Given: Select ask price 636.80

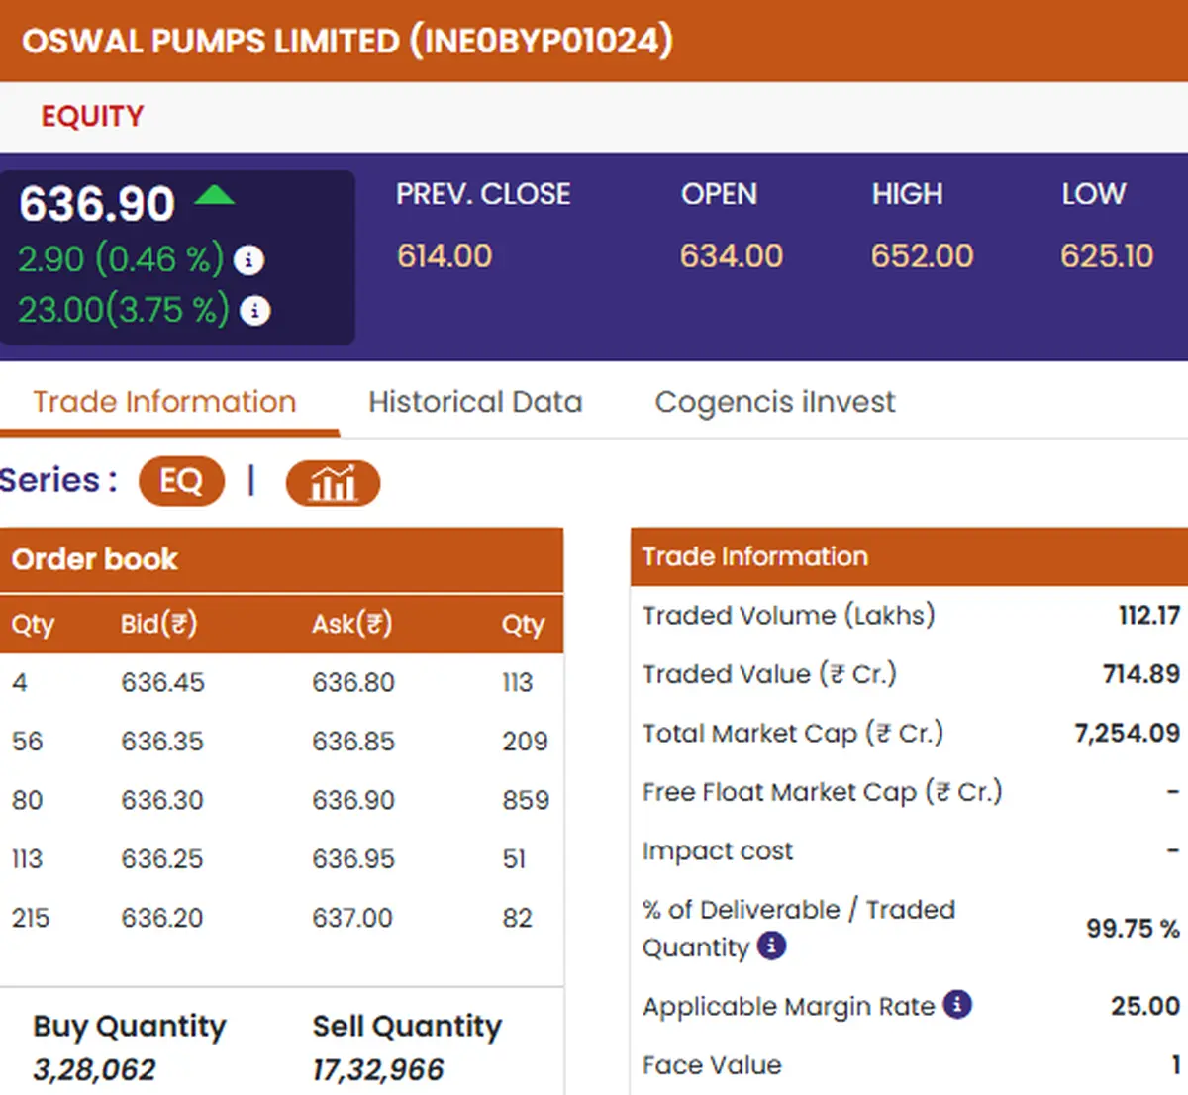Looking at the screenshot, I should click(x=353, y=682).
